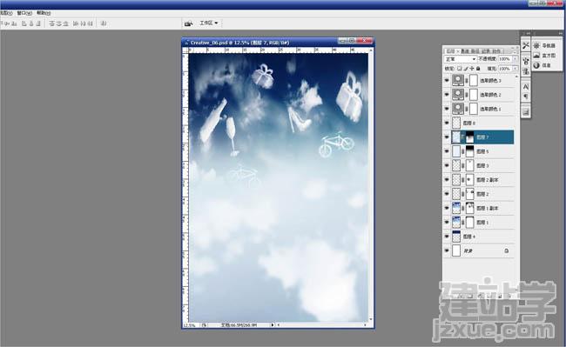This screenshot has height=347, width=566.
Task: Open the 帮助 (Help) menu
Action: (44, 13)
